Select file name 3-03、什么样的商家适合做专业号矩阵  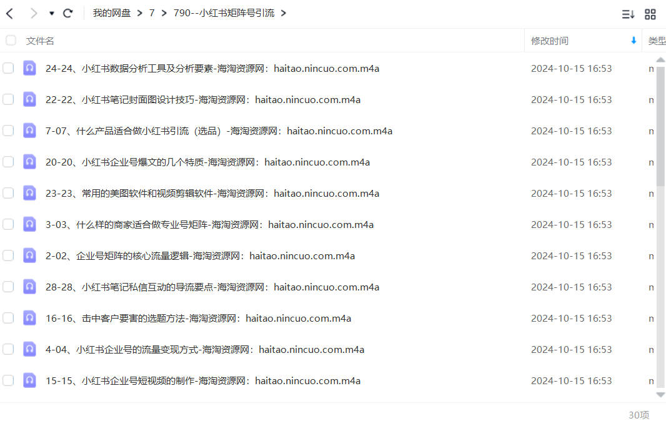tap(209, 225)
